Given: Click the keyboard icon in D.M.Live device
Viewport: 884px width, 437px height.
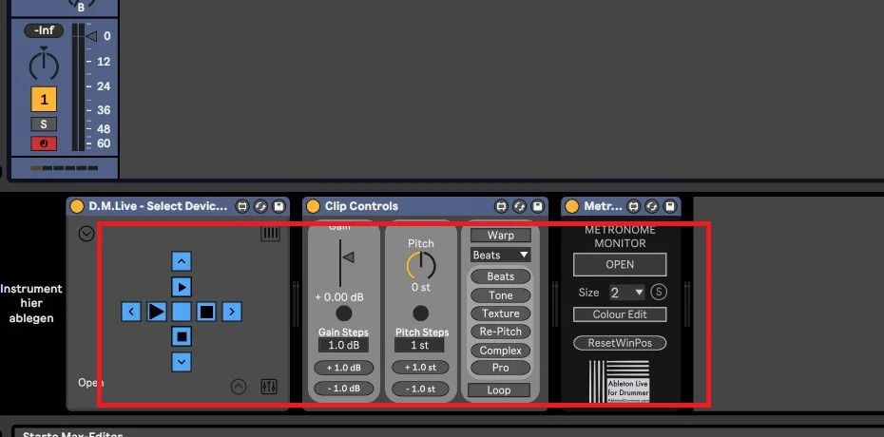Looking at the screenshot, I should pos(270,233).
